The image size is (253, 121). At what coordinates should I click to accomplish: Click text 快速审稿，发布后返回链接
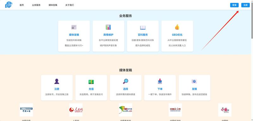coord(194,94)
